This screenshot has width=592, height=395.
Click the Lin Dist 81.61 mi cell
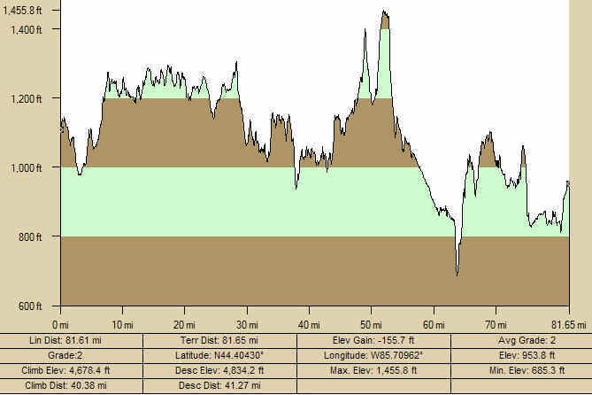(71, 339)
